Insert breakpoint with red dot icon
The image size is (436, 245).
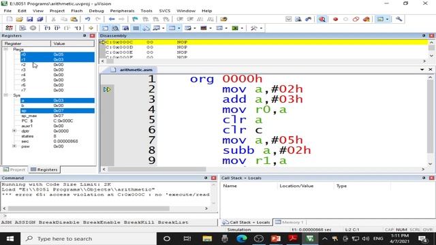(336, 19)
